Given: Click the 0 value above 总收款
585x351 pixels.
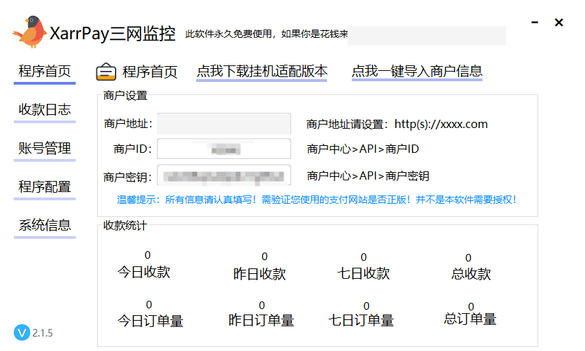Looking at the screenshot, I should coord(468,258).
